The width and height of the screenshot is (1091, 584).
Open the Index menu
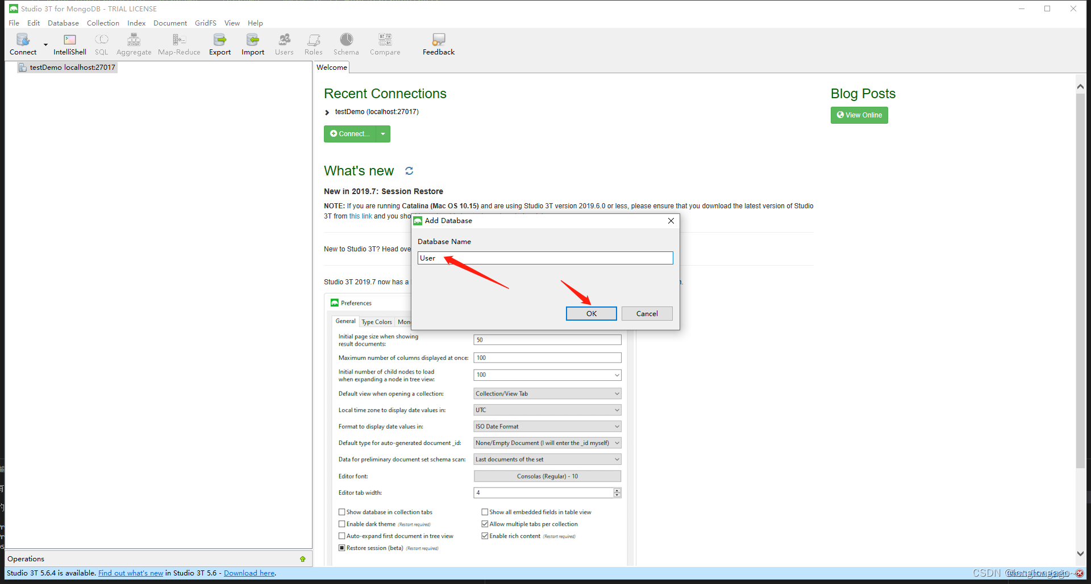click(136, 23)
